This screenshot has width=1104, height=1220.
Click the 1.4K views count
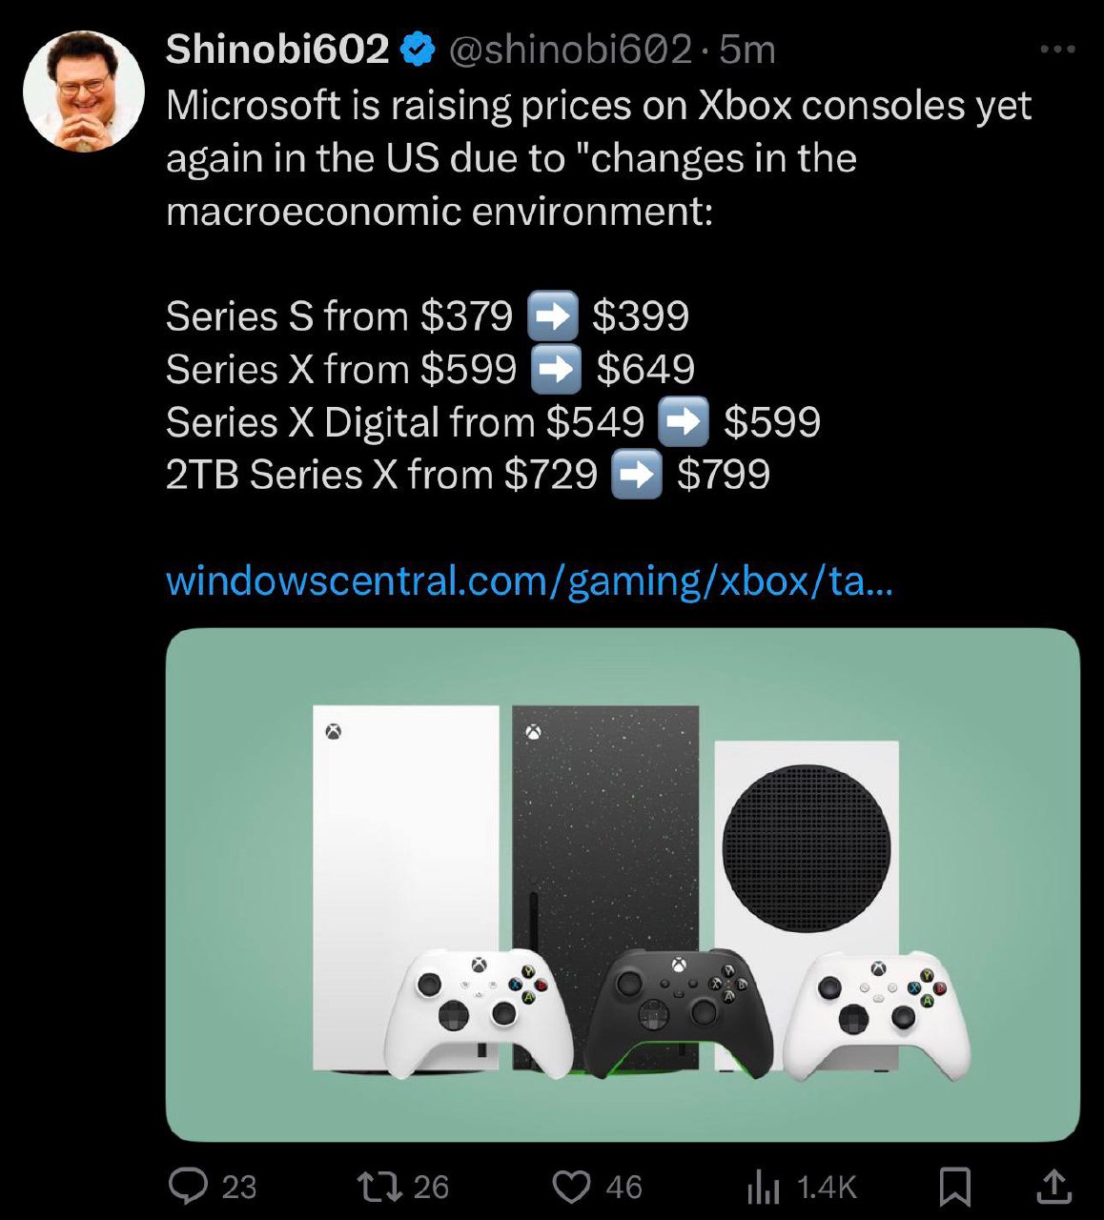coord(827,1187)
